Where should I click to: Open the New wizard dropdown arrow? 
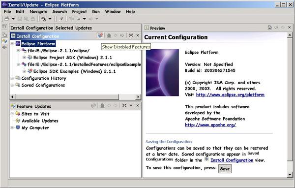[x=13, y=19]
